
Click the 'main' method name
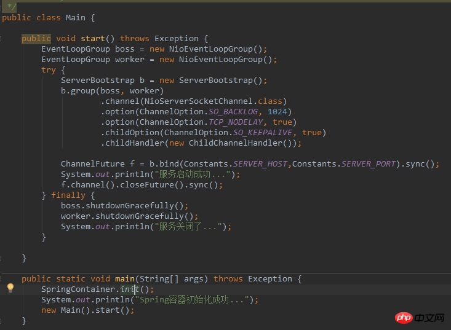pyautogui.click(x=125, y=279)
